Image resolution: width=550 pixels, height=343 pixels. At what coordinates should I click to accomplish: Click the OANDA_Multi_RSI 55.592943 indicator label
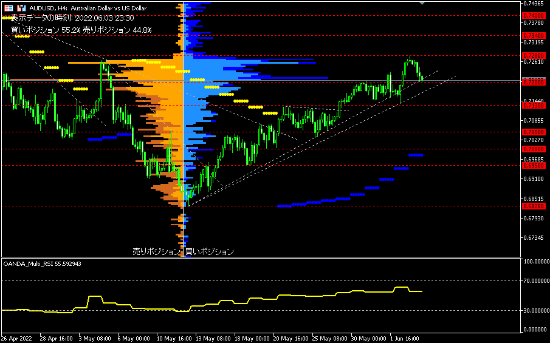42,264
